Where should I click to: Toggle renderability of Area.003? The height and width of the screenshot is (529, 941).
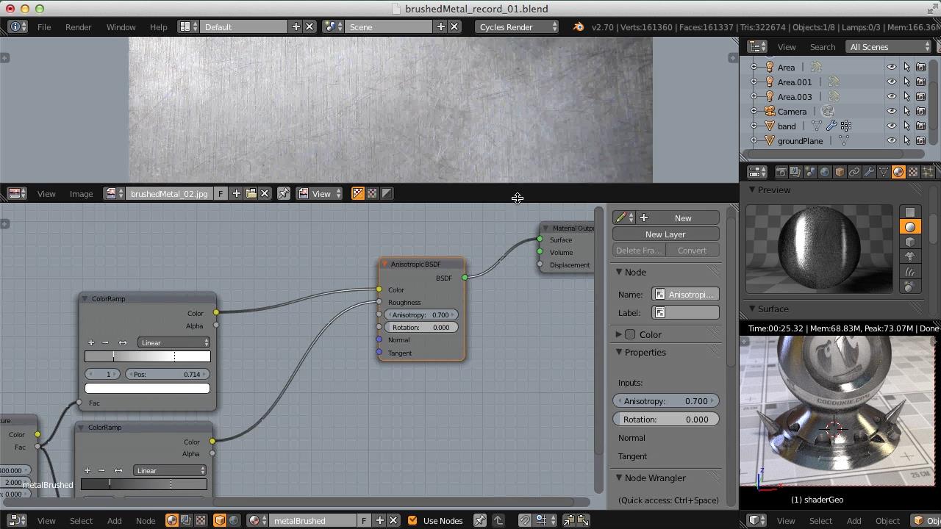[920, 96]
